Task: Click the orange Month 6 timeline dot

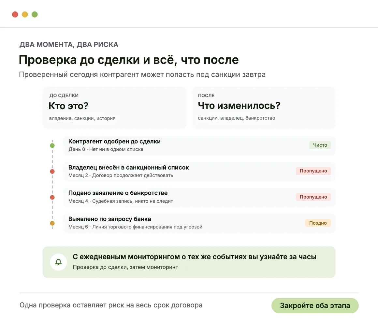Action: tap(52, 223)
